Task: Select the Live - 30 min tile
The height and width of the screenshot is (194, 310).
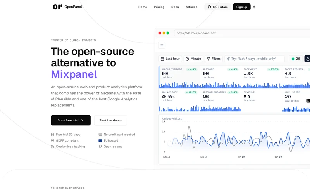Action: coord(296,100)
